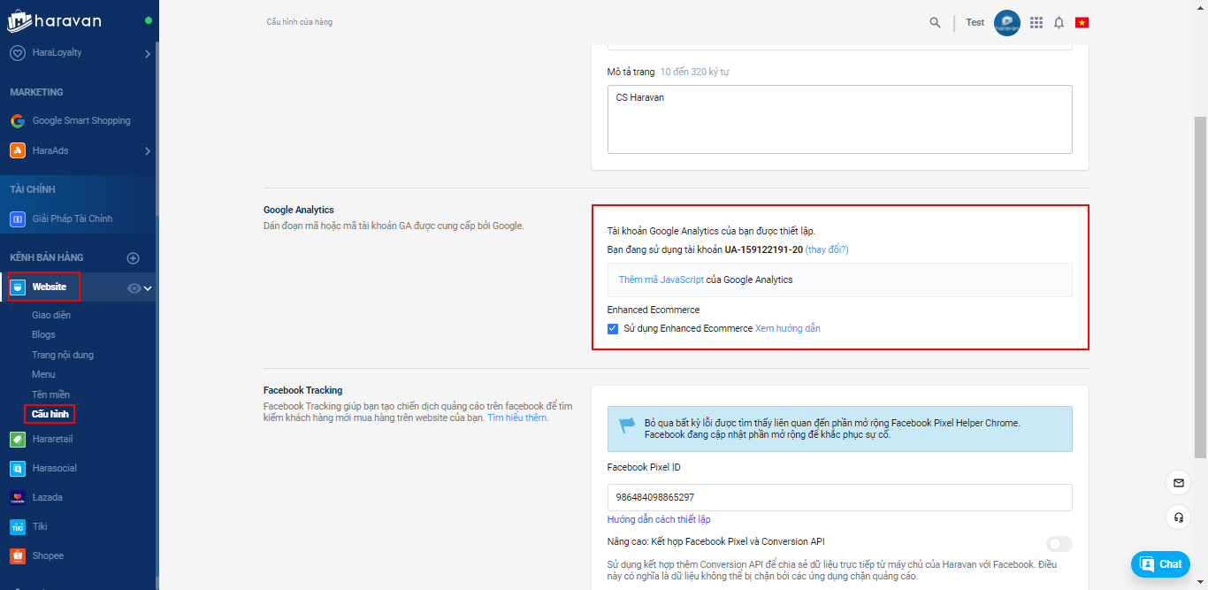
Task: Open the apps grid icon
Action: (1036, 22)
